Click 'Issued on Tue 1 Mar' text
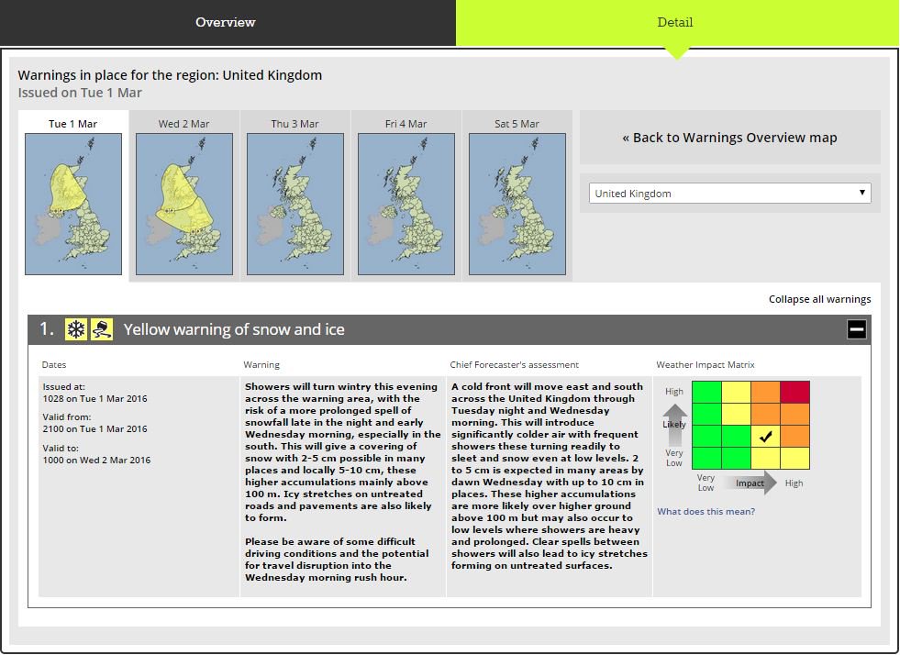 coord(80,93)
